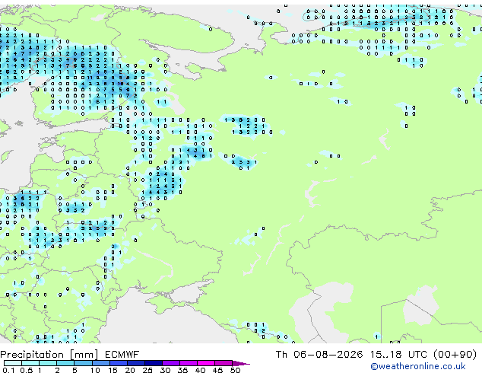Click the 'ECMWF' model label

[122, 355]
